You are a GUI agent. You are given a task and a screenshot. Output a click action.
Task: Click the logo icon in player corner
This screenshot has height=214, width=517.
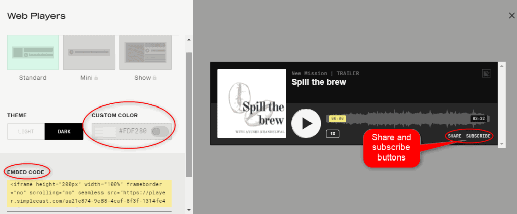(486, 74)
